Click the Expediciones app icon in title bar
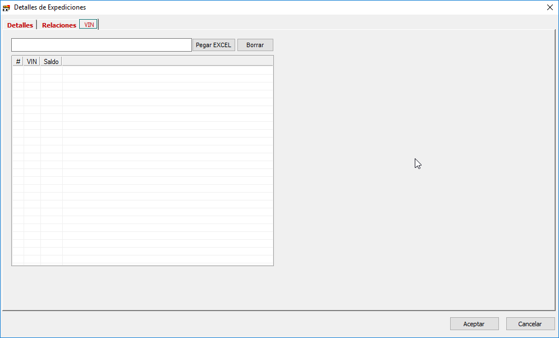The height and width of the screenshot is (338, 559). point(7,7)
